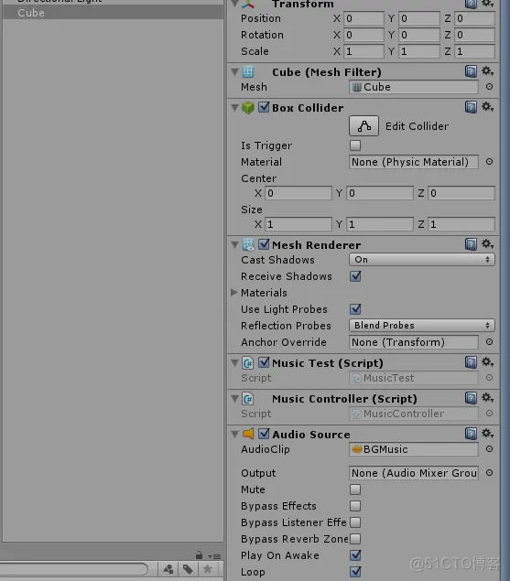The height and width of the screenshot is (581, 510).
Task: Click the Edit Collider button
Action: click(x=364, y=126)
